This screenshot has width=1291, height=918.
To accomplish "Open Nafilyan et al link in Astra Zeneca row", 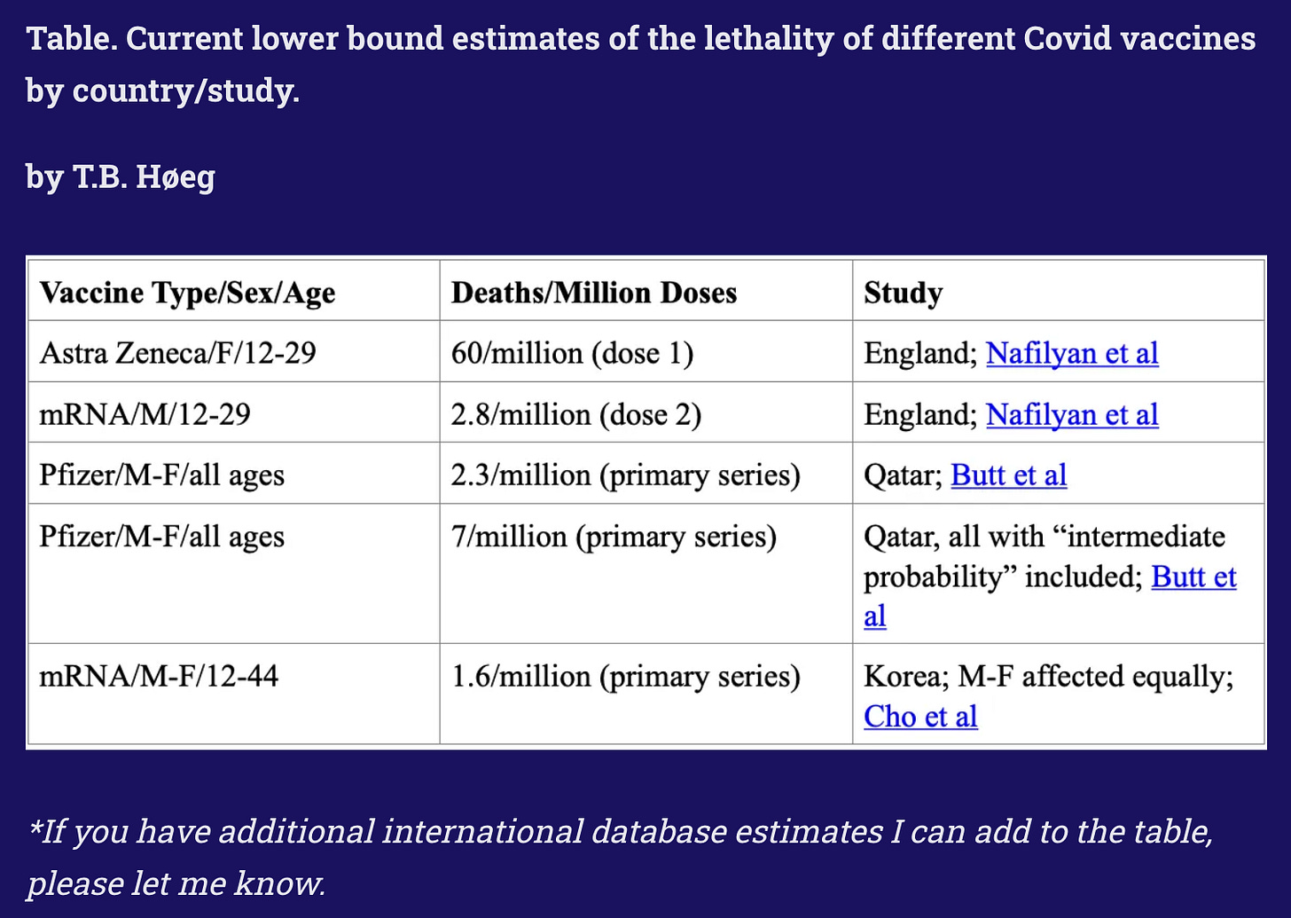I will [x=1072, y=353].
